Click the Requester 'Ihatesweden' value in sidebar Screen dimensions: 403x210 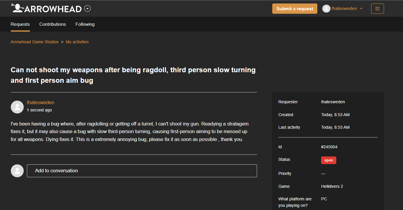tap(333, 102)
